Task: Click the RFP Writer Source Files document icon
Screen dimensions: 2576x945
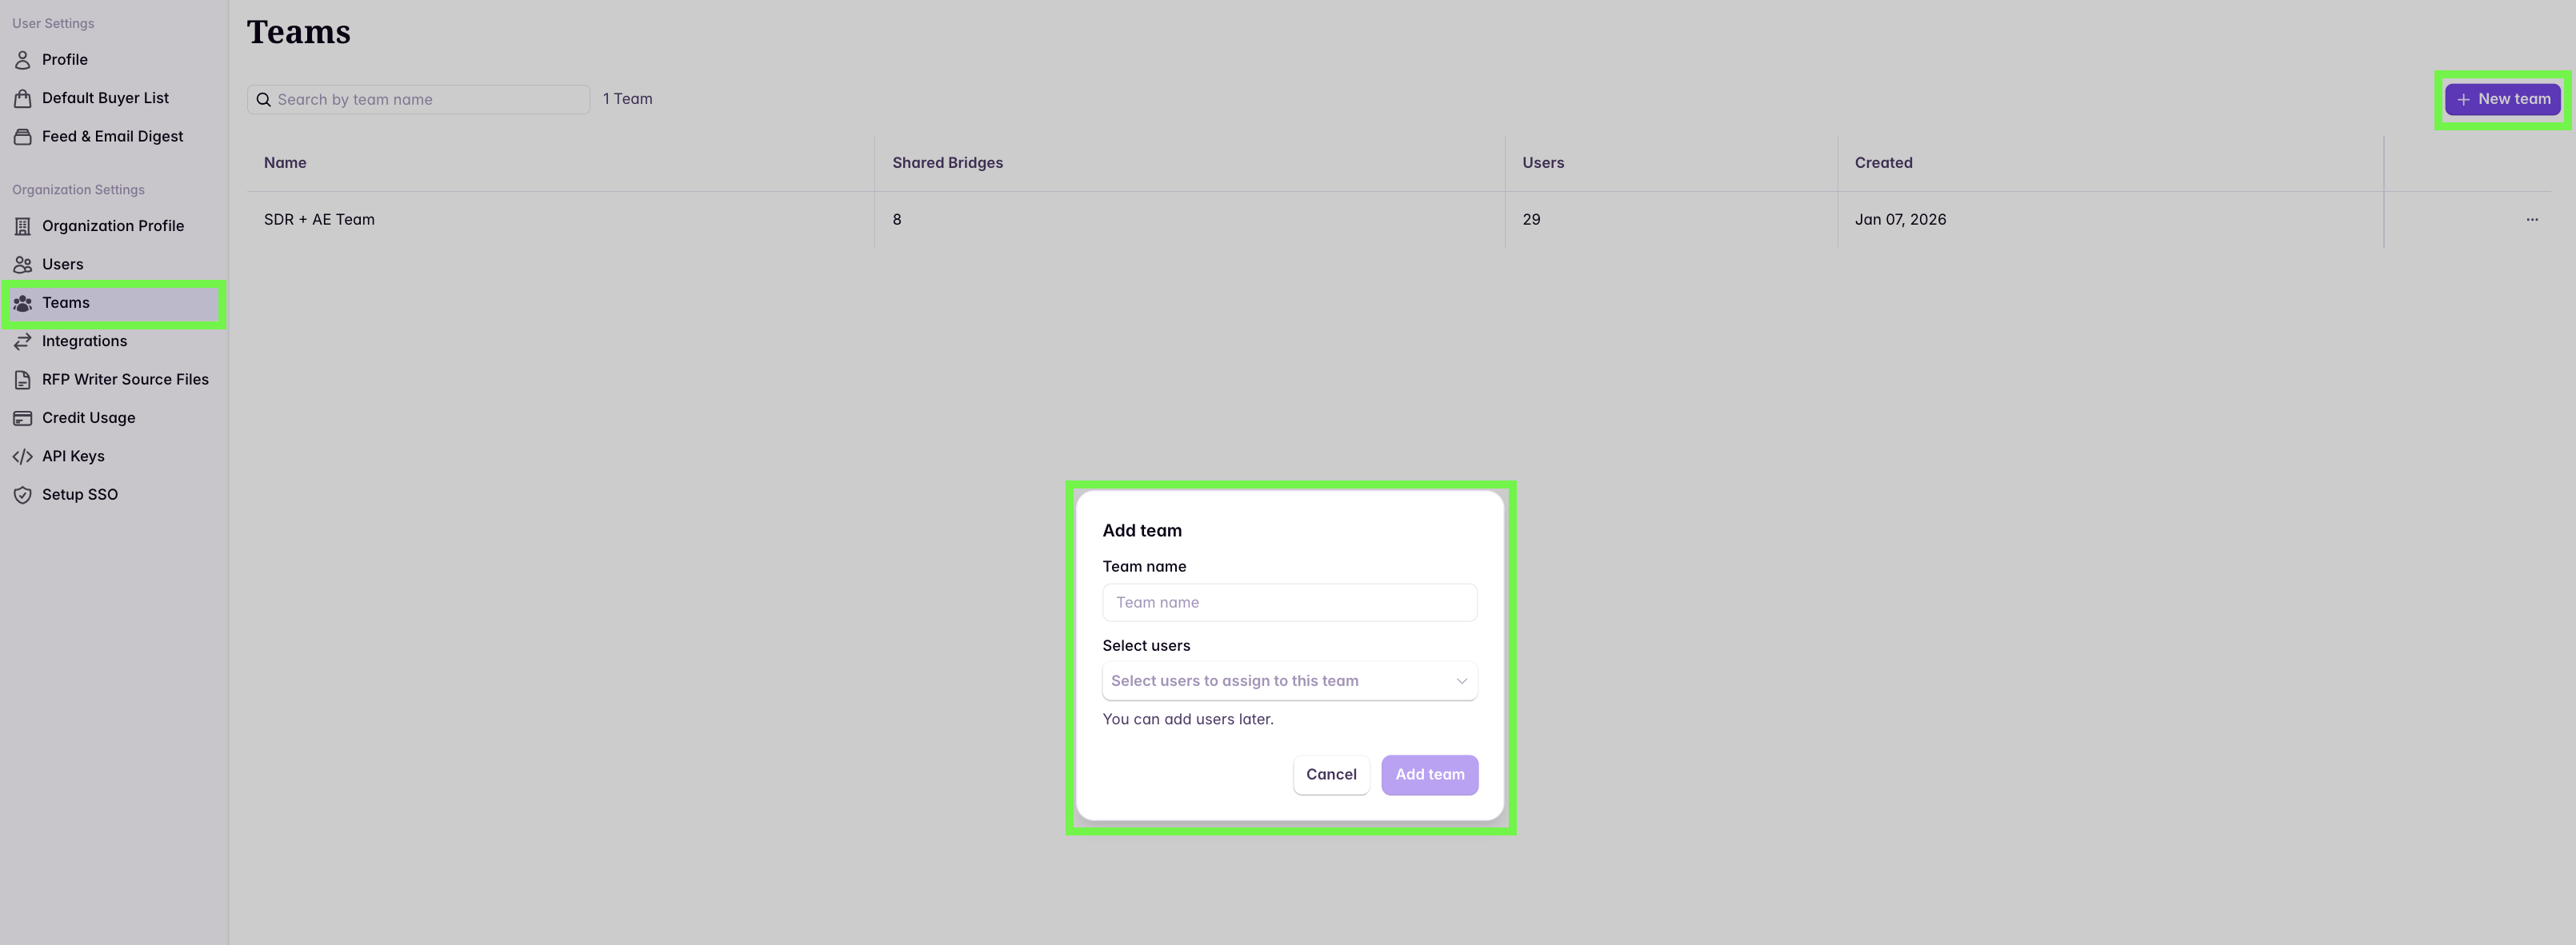Action: pos(23,379)
